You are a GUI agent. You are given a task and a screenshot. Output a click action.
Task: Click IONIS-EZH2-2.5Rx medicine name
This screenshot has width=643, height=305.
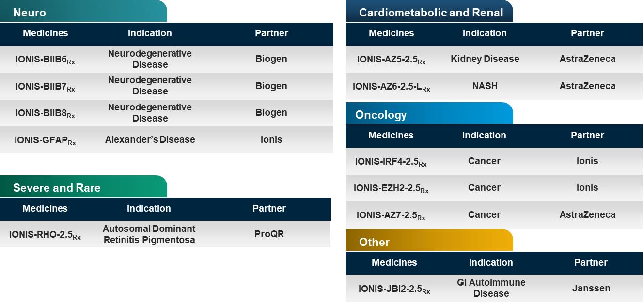pyautogui.click(x=391, y=188)
